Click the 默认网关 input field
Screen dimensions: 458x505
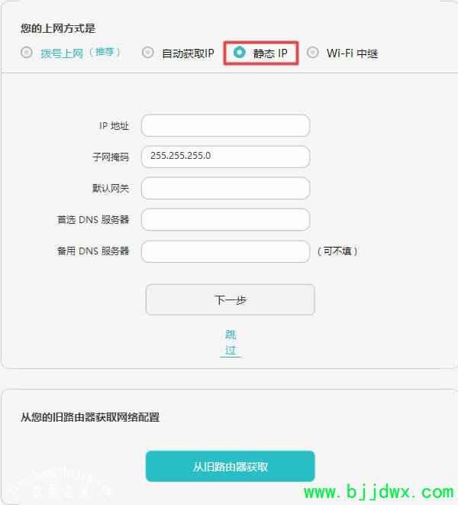[226, 188]
